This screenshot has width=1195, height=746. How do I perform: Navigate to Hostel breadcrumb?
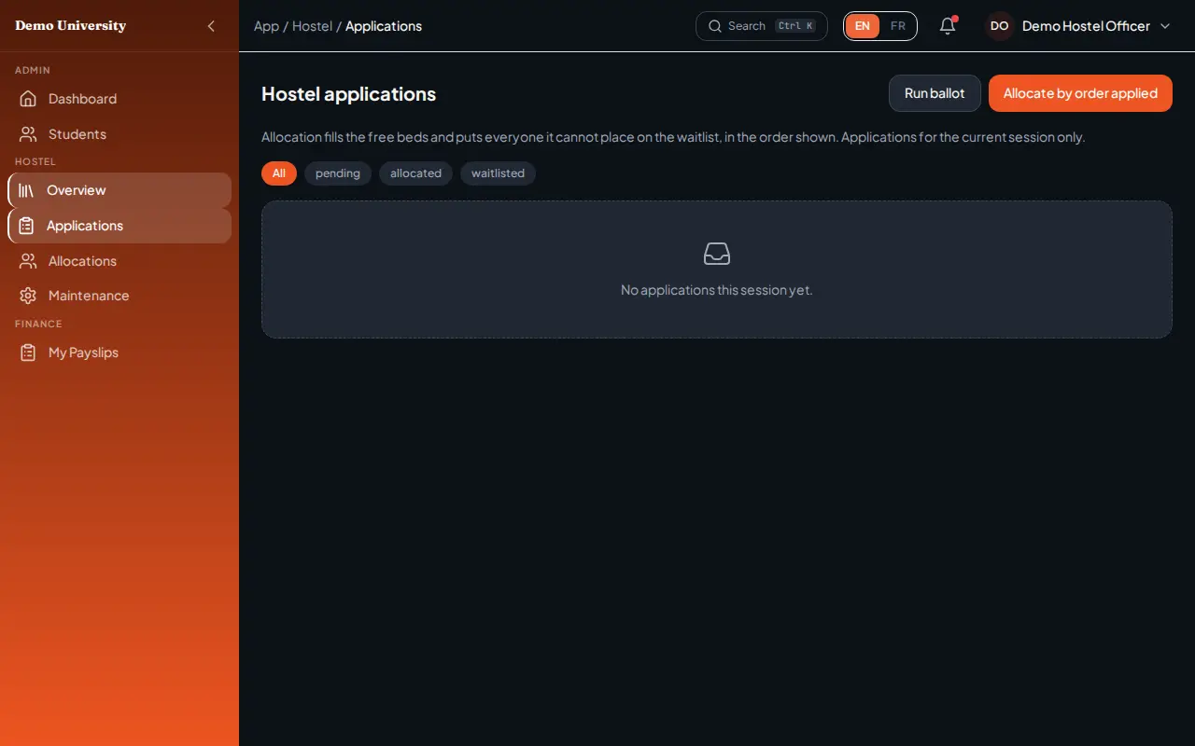(312, 26)
